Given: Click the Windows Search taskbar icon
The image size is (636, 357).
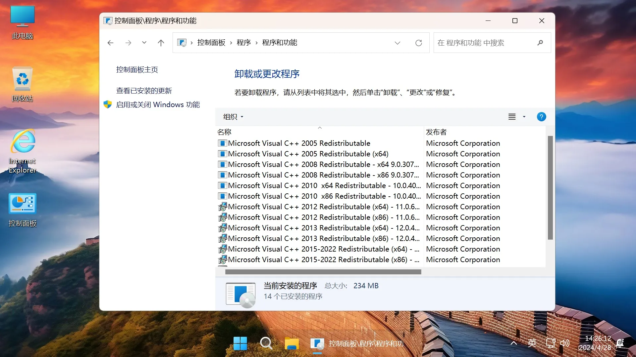Looking at the screenshot, I should coord(266,344).
